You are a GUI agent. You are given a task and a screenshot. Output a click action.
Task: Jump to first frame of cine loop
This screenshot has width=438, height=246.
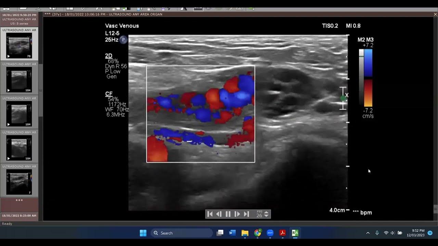210,214
